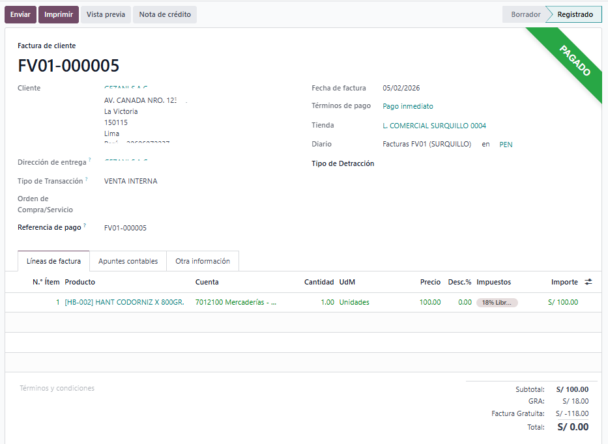Viewport: 608px width, 444px height.
Task: Select the Registrado status stage
Action: (x=575, y=14)
